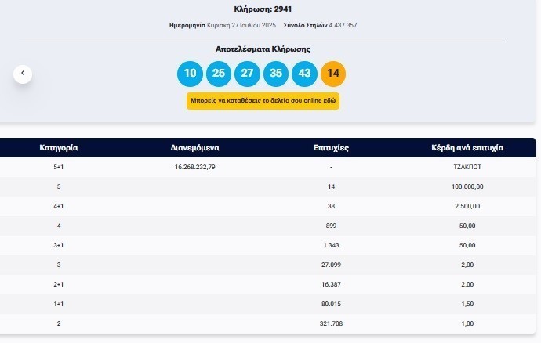
Task: Click the previous draw arrow button
Action: coord(23,74)
